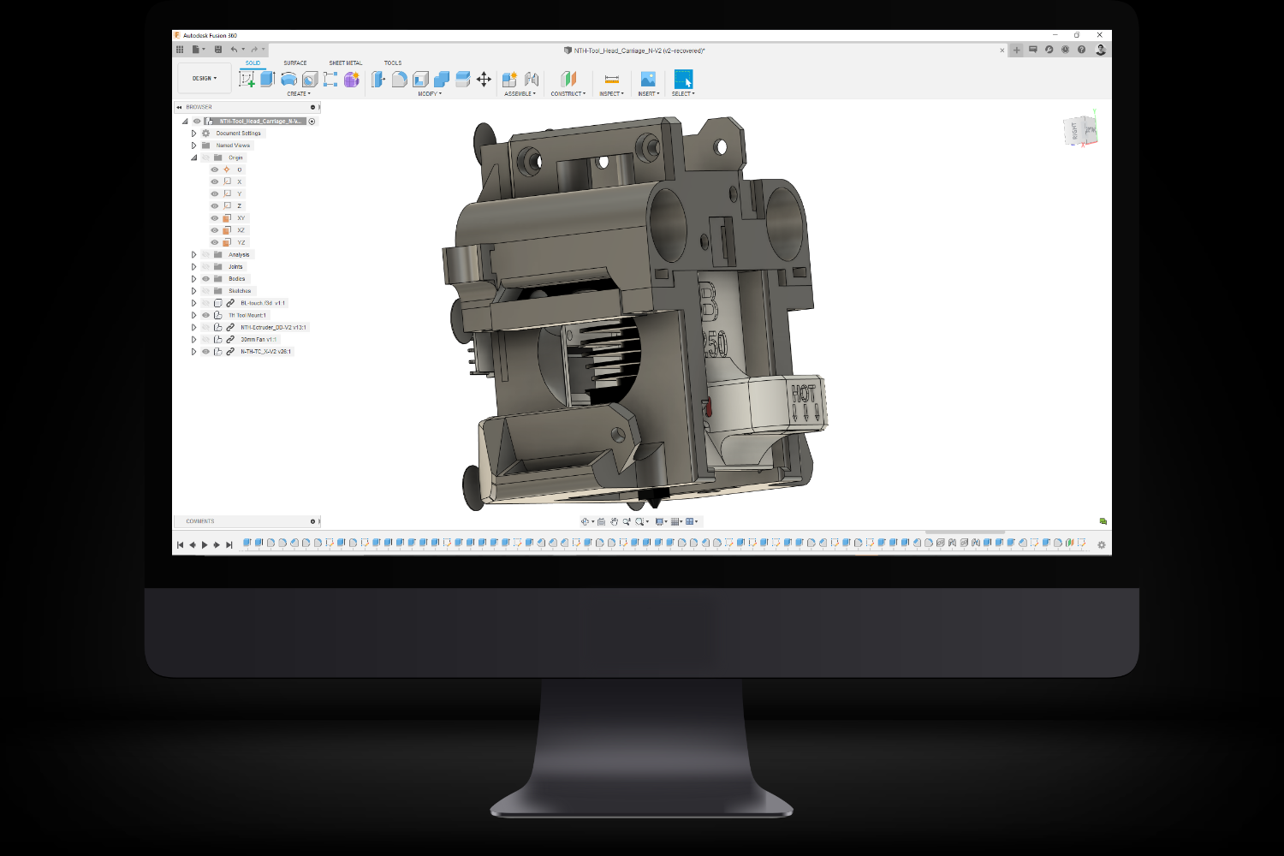The image size is (1284, 856).
Task: Hide the XY origin plane
Action: [215, 218]
